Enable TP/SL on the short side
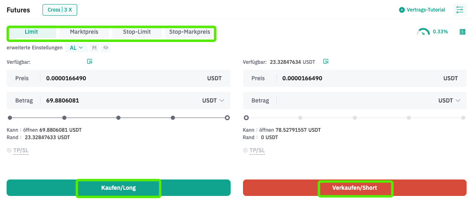 (245, 150)
